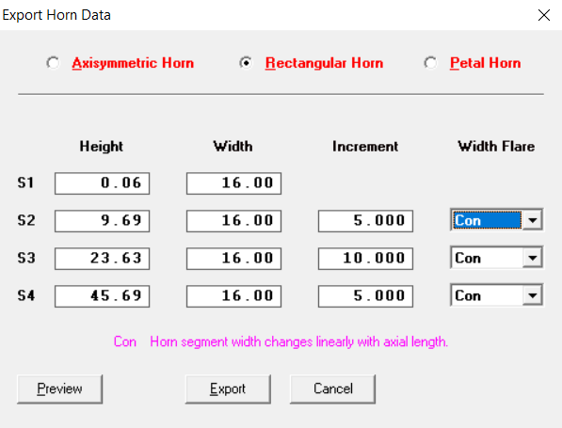Click the S2 row label
This screenshot has height=428, width=562.
(26, 220)
